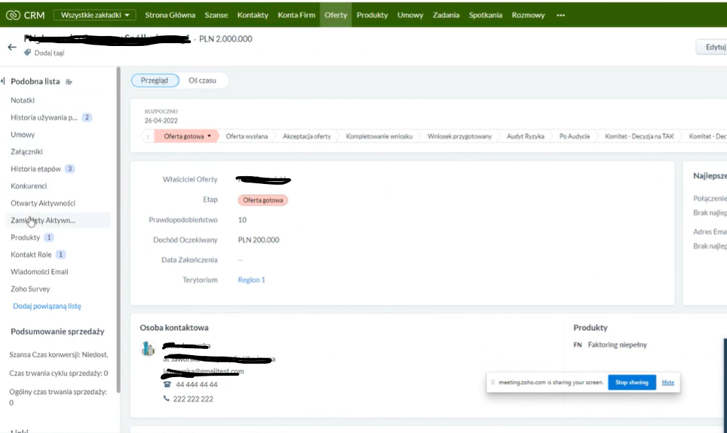This screenshot has width=727, height=433.
Task: Switch to the Szanse module
Action: pyautogui.click(x=216, y=16)
